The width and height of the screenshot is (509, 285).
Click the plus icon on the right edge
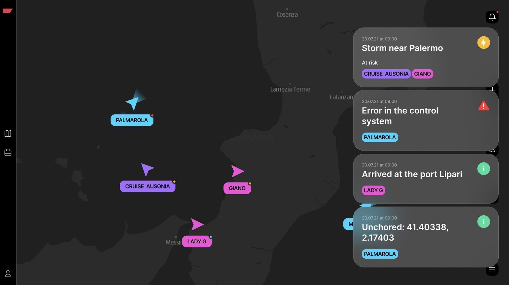tap(493, 90)
